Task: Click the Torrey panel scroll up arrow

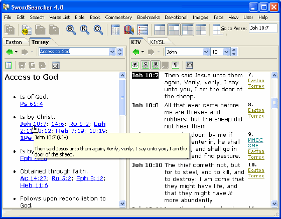Action: tap(122, 76)
